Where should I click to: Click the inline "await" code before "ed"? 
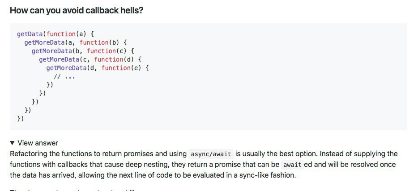pos(293,165)
